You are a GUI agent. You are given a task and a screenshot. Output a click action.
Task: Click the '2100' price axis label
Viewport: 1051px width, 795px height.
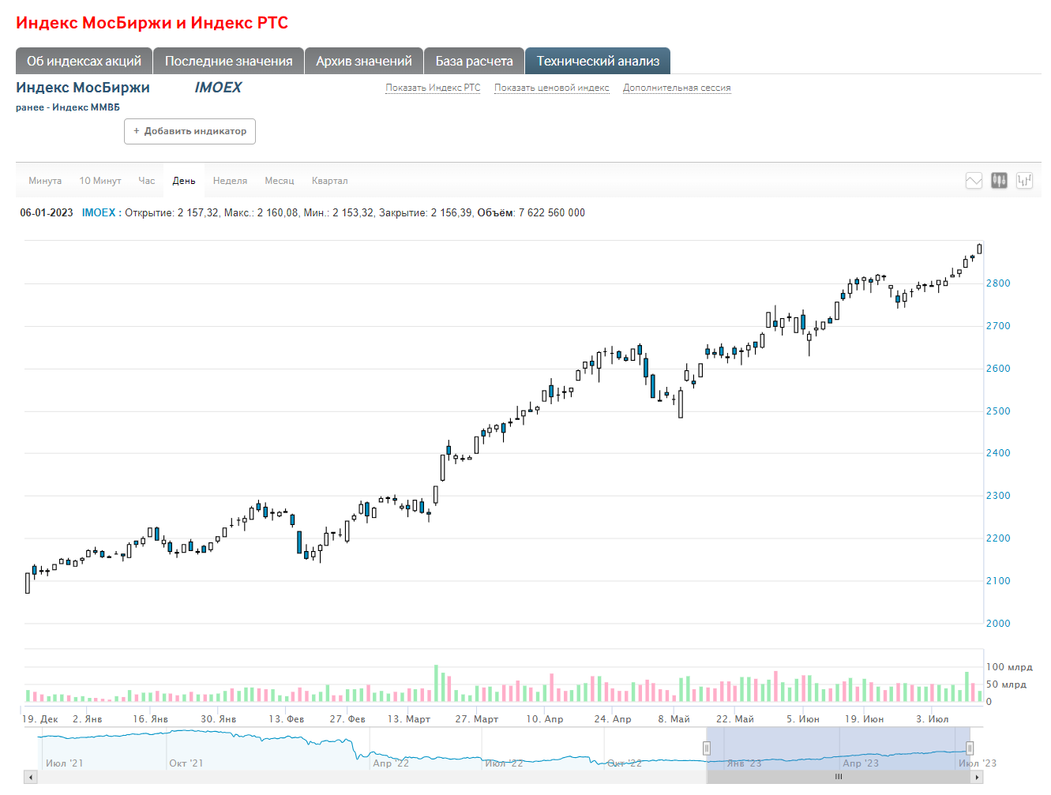tap(998, 581)
